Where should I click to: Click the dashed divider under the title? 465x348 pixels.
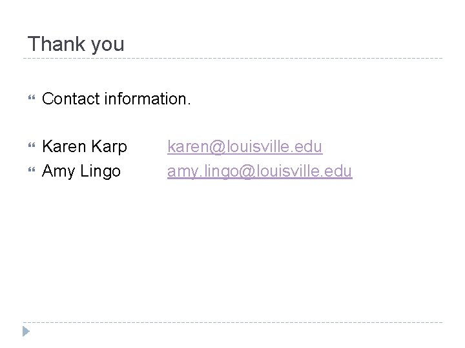coord(232,59)
